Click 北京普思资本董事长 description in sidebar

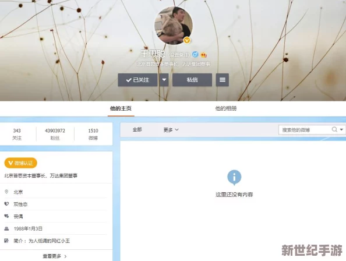pos(41,175)
